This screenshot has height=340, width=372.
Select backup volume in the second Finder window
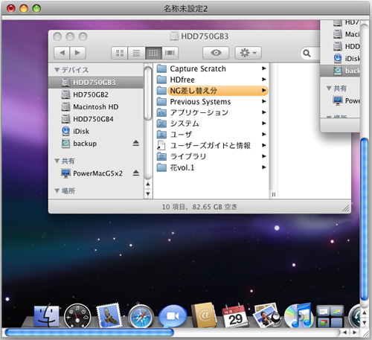point(340,71)
